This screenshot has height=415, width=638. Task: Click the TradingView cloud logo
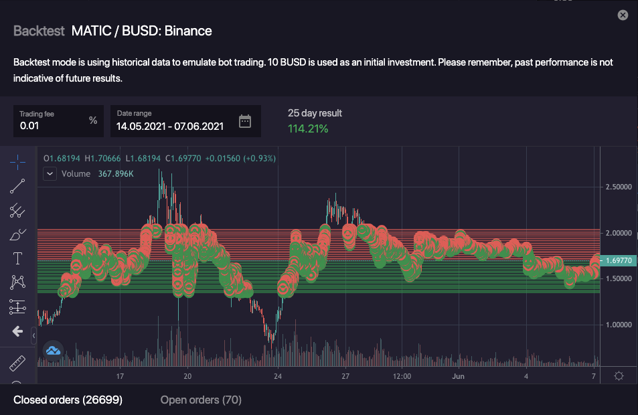coord(53,349)
